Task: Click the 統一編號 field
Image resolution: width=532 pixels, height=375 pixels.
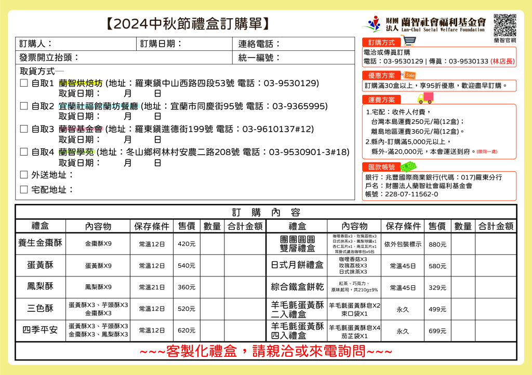Action: [294, 57]
